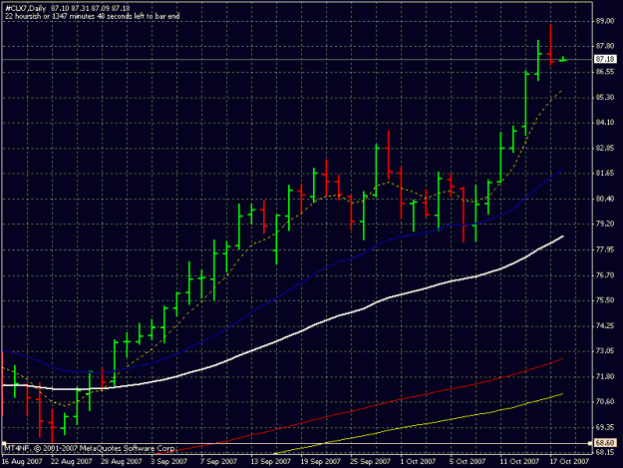Click the 86.55 price axis label
The width and height of the screenshot is (623, 468).
click(605, 72)
